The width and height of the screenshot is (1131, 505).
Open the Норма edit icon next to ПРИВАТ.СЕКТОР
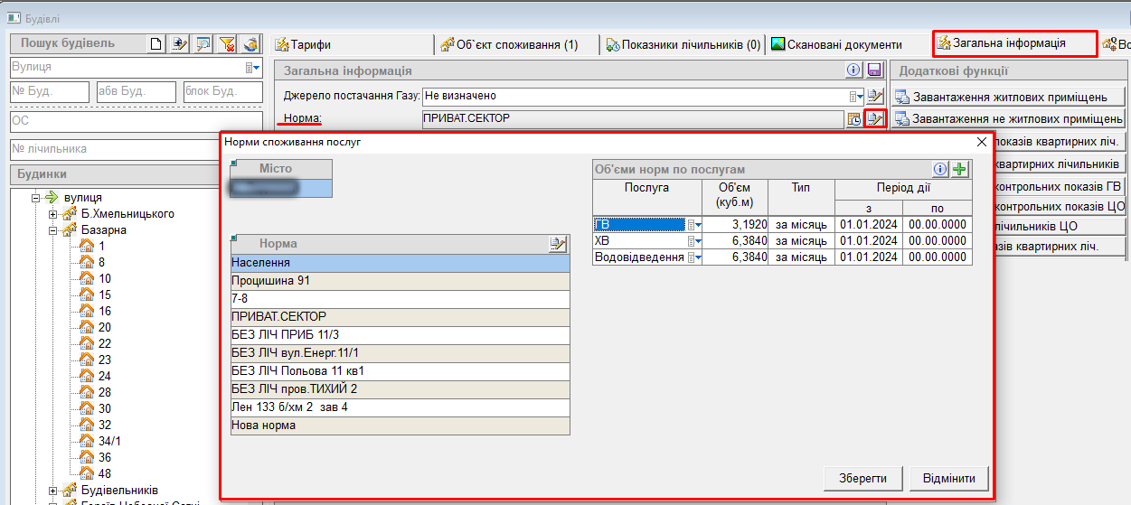[x=874, y=118]
